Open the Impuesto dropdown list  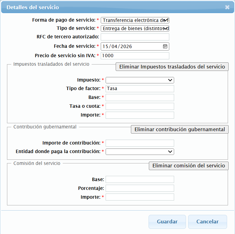pyautogui.click(x=140, y=80)
